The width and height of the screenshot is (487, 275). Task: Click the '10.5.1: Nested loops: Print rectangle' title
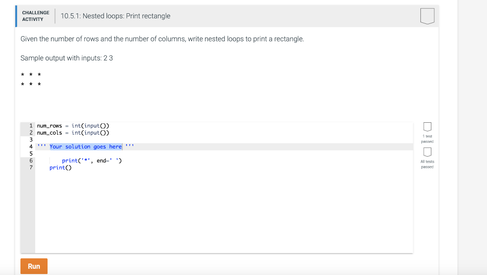[x=115, y=16]
